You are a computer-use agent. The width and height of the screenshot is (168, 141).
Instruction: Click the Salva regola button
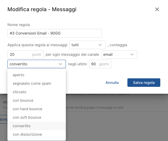pos(144,83)
